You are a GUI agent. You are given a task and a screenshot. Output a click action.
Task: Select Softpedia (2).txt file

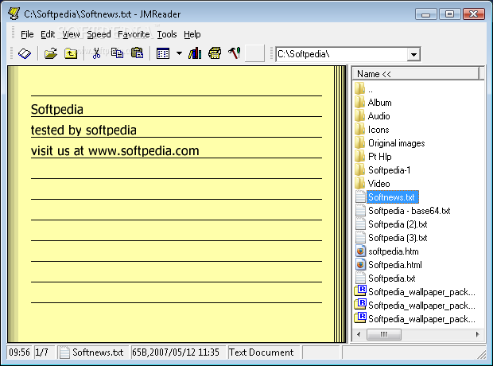pos(398,224)
